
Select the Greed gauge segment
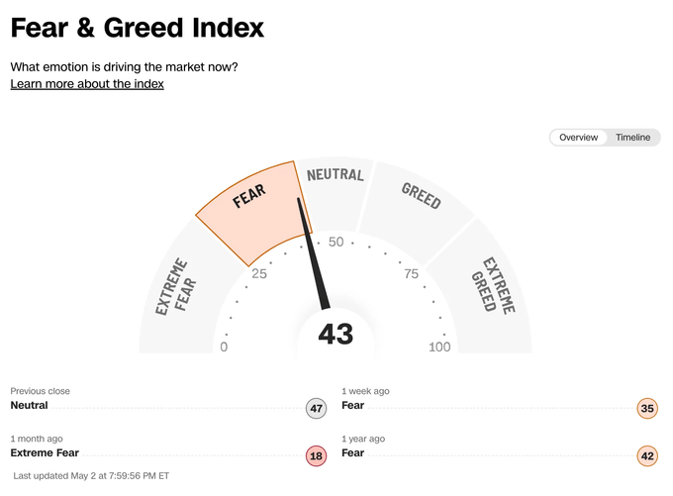point(417,213)
